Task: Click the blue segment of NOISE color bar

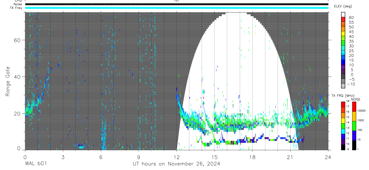Action: tap(354, 136)
